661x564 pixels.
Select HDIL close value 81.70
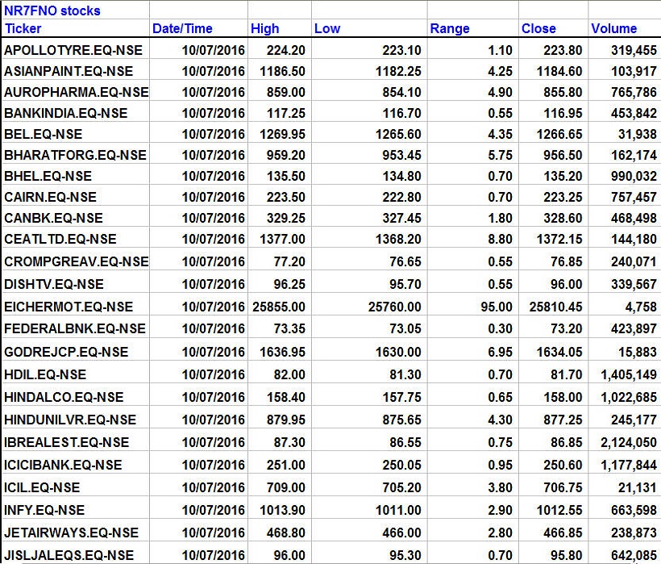coord(566,374)
